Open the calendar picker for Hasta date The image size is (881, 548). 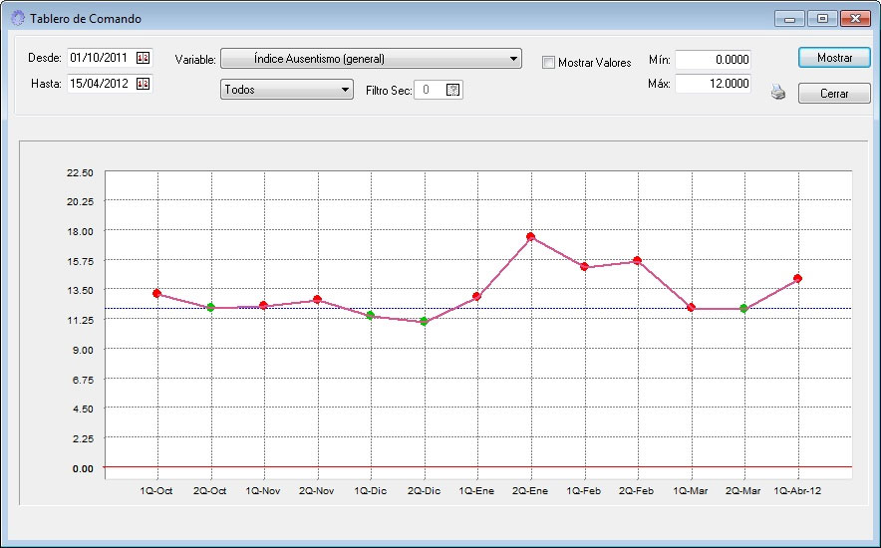tap(143, 84)
